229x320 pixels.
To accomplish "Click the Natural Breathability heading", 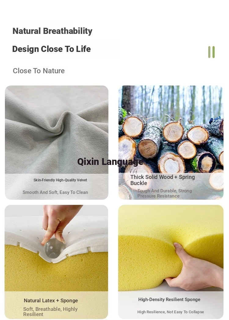I will (x=53, y=31).
